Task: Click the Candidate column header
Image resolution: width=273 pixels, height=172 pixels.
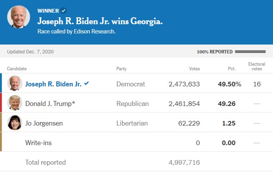Action: pyautogui.click(x=17, y=69)
